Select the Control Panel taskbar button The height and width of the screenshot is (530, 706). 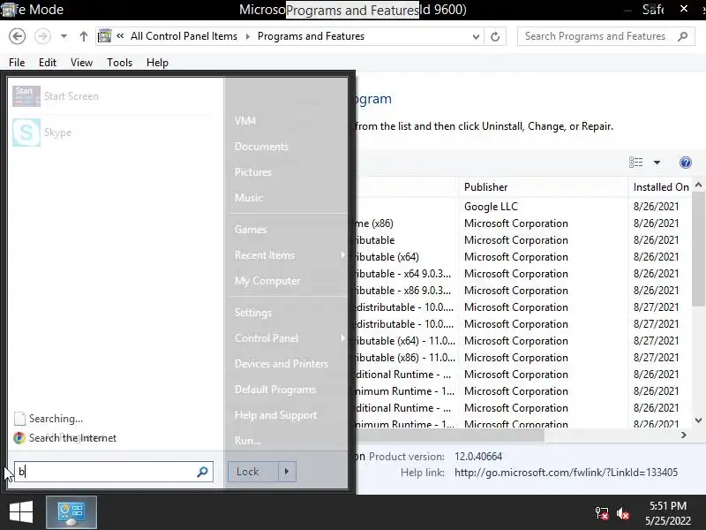pyautogui.click(x=71, y=512)
